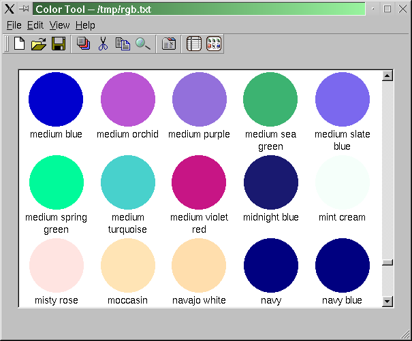
Task: Select the medium slate blue swatch
Action: [343, 99]
